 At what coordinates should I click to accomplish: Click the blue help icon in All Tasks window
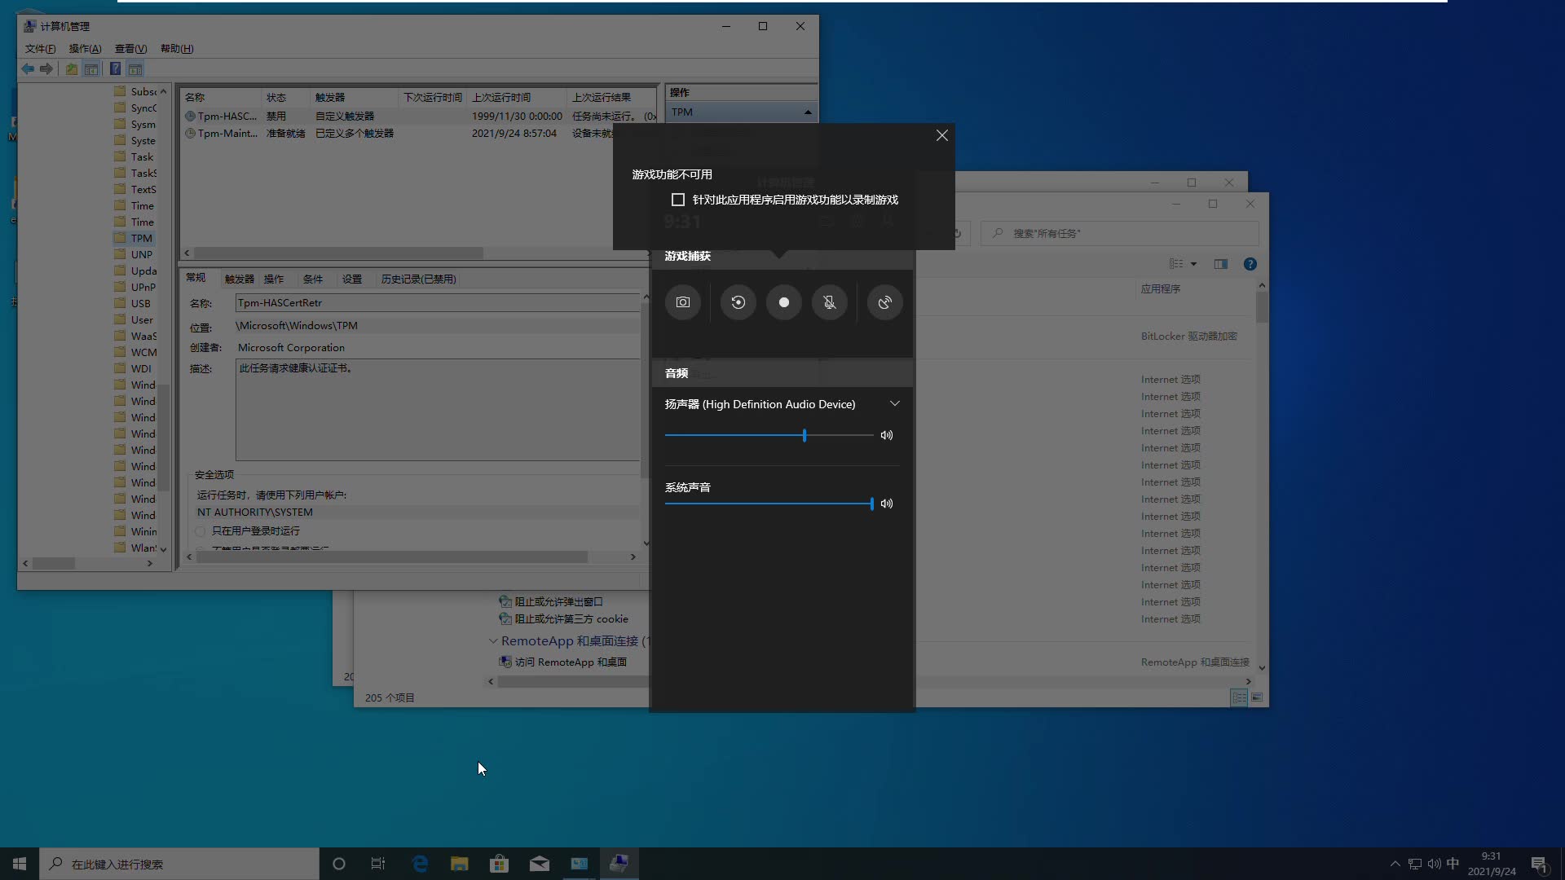click(x=1250, y=264)
